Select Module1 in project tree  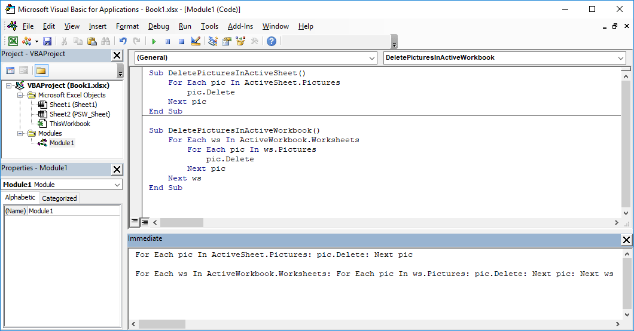pos(62,143)
